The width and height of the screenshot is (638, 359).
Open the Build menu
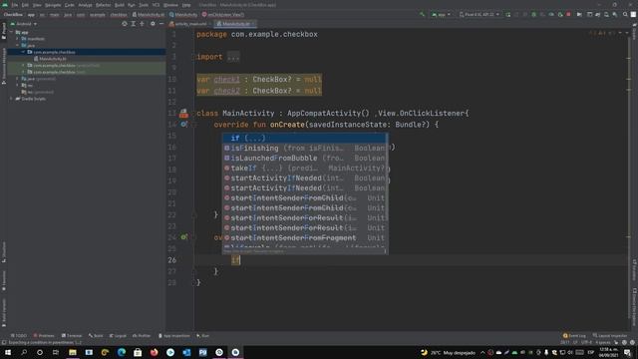pos(120,5)
